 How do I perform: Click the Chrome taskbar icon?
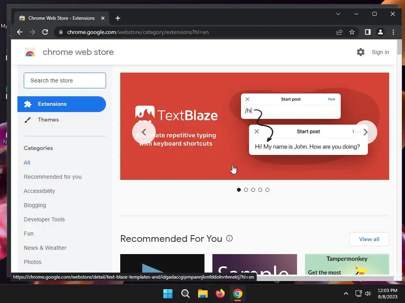pos(238,294)
